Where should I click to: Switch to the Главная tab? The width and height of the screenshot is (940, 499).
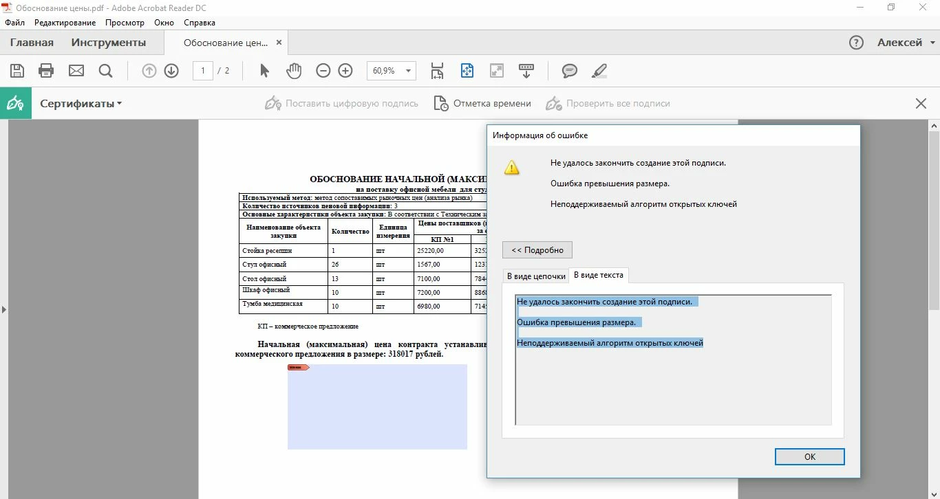coord(32,43)
